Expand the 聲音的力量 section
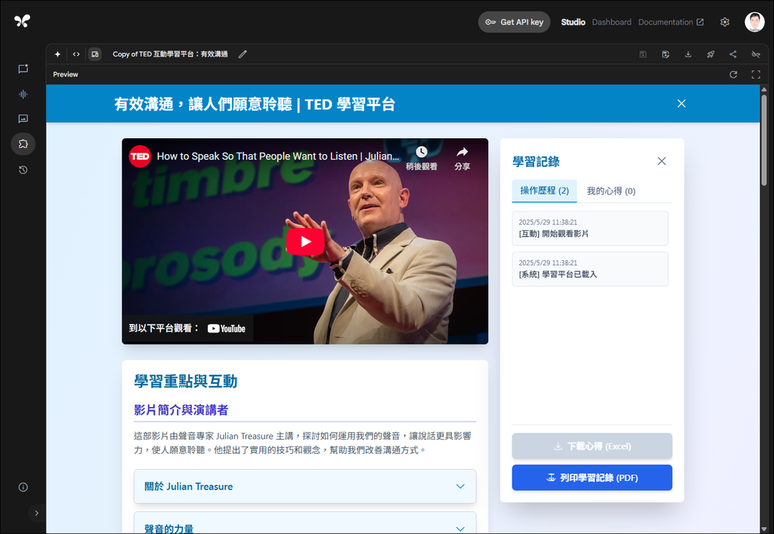 305,523
